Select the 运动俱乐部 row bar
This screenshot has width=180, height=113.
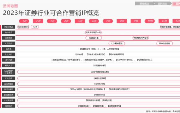[x=99, y=84]
